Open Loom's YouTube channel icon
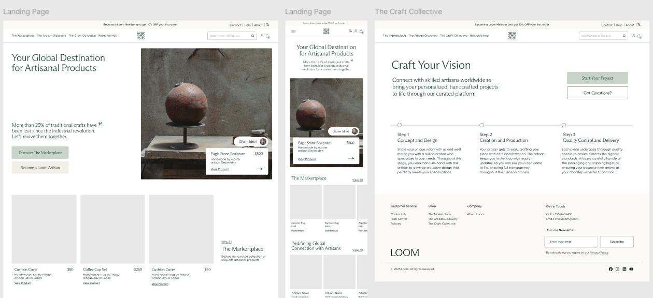 point(631,269)
